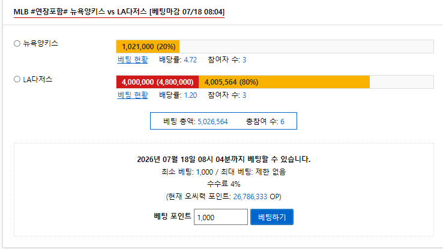Click 참여자 수 3 for LA다저스

click(244, 95)
